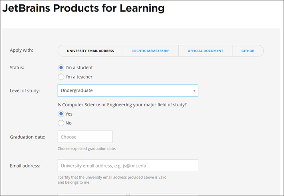Choose Yes for Computer Science major
Viewport: 284px width, 196px height.
(61, 114)
